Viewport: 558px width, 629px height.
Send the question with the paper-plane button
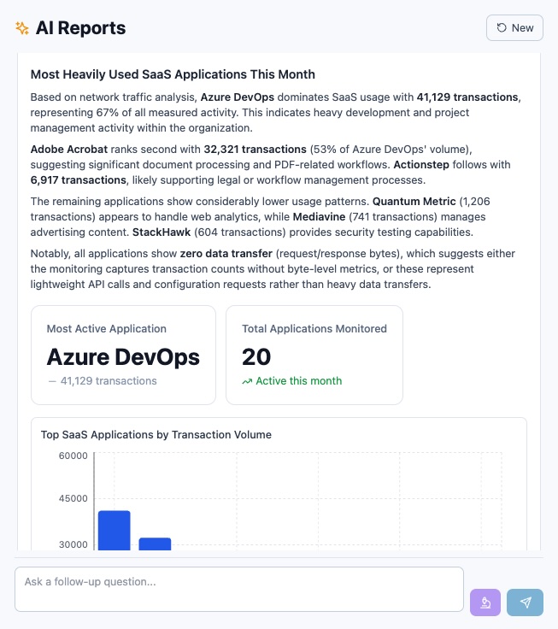point(526,603)
